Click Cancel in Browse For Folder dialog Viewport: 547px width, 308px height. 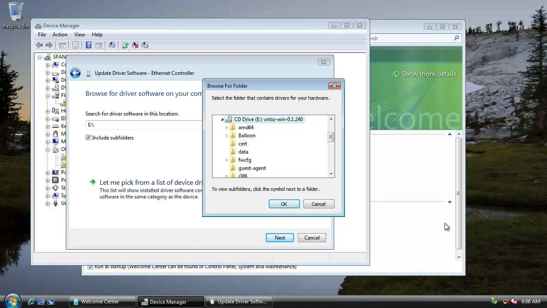(x=318, y=204)
